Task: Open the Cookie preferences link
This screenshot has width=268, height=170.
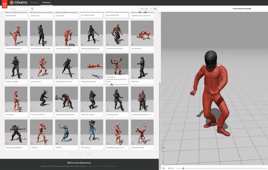Action: pyautogui.click(x=111, y=166)
